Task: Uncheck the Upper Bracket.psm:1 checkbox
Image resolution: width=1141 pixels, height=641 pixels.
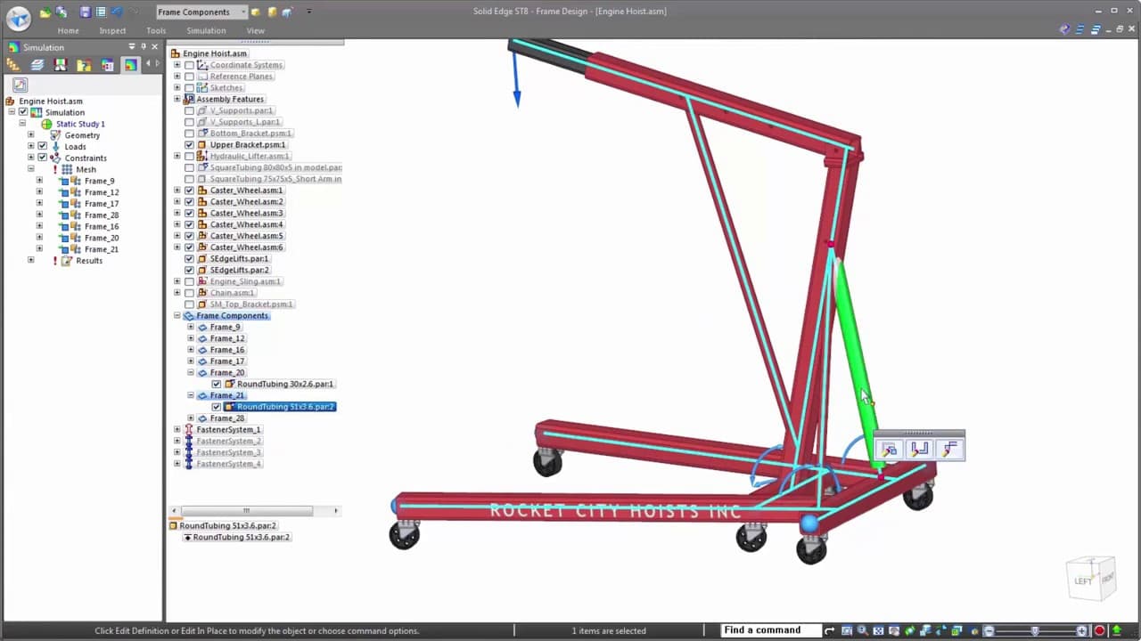Action: click(x=189, y=145)
